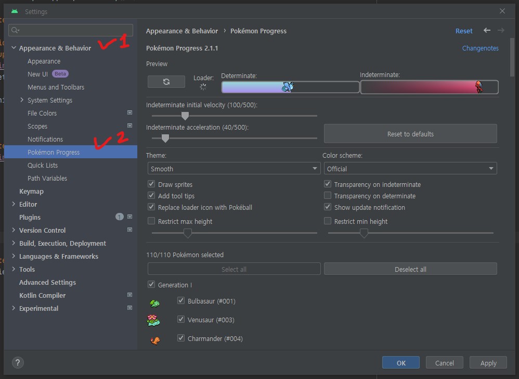
Task: Toggle Transparency on indeterminate checkbox
Action: click(x=327, y=184)
